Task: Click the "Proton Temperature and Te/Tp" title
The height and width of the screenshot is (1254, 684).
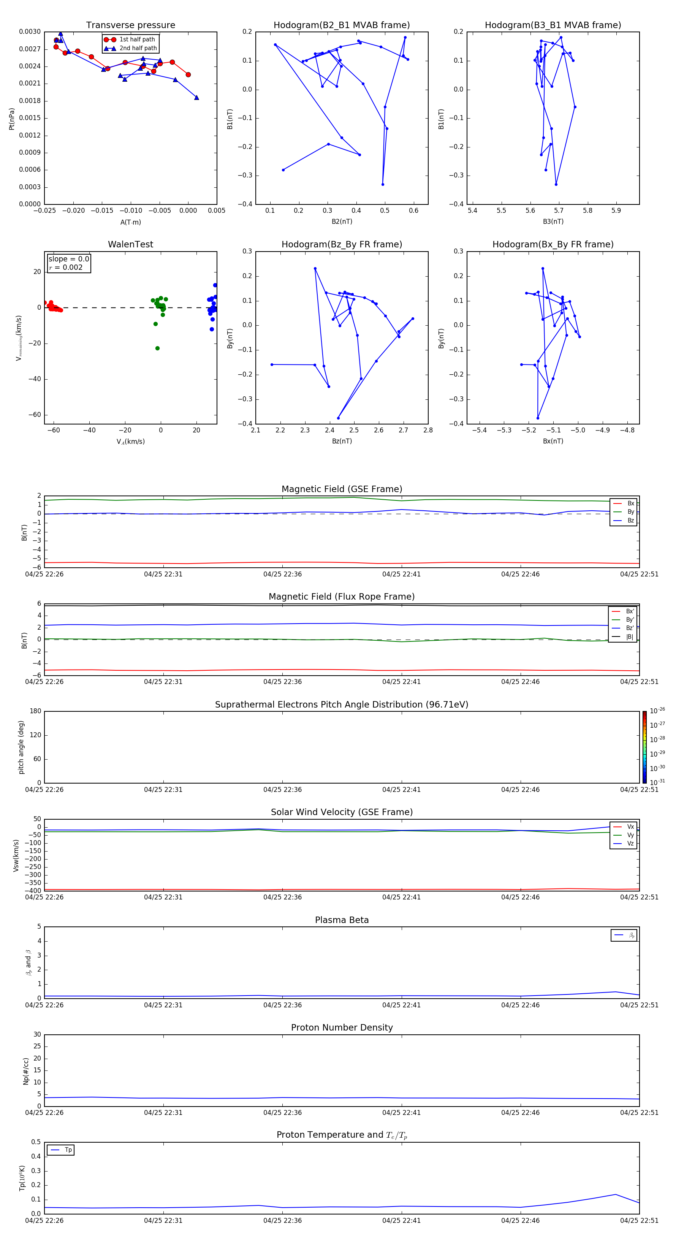Action: click(x=342, y=1135)
